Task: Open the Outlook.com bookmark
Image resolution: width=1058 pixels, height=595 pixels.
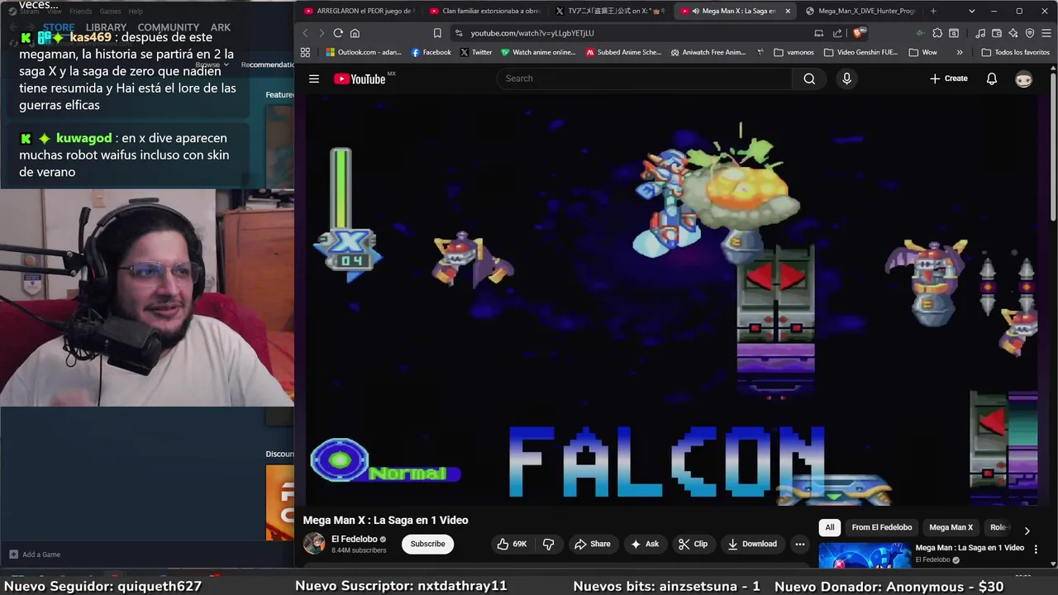Action: click(x=364, y=52)
